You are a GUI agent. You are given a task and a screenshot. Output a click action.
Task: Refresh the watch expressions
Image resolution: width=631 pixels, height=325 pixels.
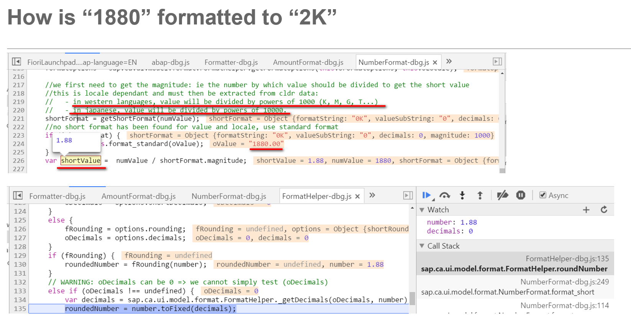tap(604, 210)
